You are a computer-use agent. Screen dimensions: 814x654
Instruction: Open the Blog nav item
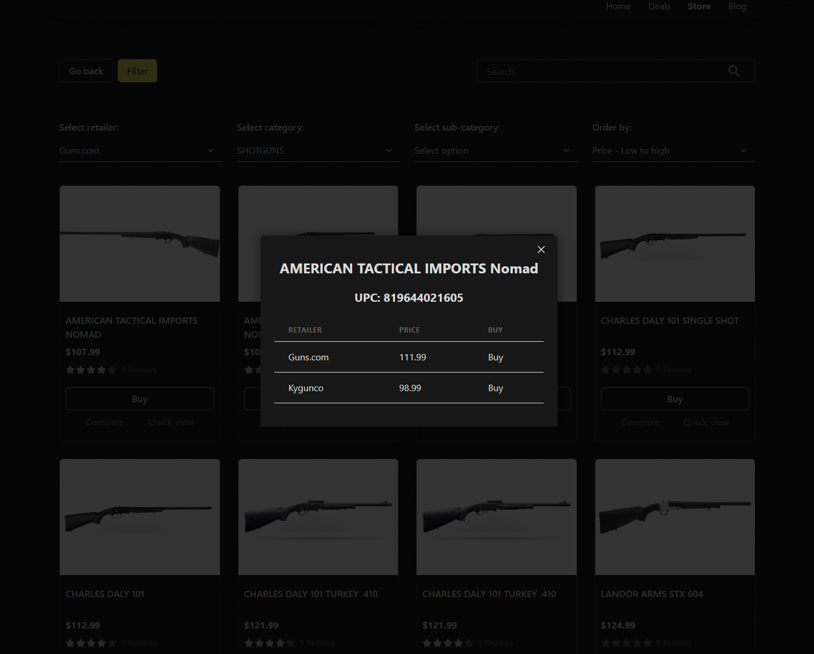(737, 6)
